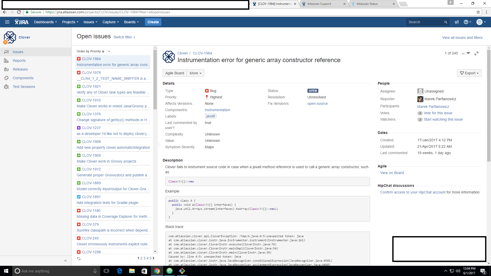
Task: Click the JIRA logo in header
Action: pos(21,22)
